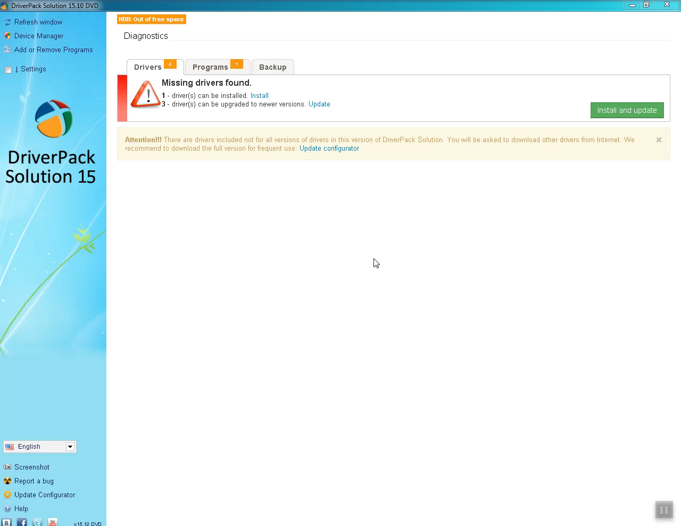This screenshot has height=526, width=681.
Task: Click the Report a bug icon
Action: tap(7, 481)
